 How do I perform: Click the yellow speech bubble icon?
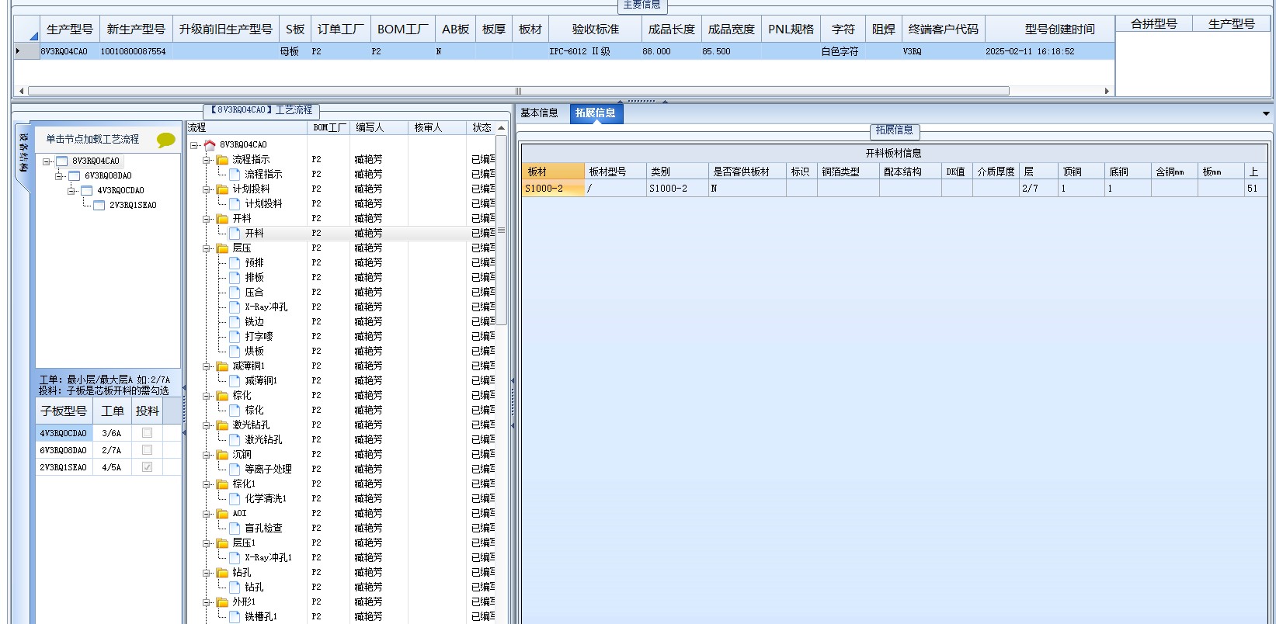165,140
